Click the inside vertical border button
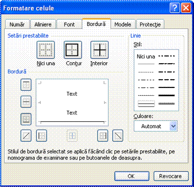Viewport: 194px width, 187px height. pos(72,136)
